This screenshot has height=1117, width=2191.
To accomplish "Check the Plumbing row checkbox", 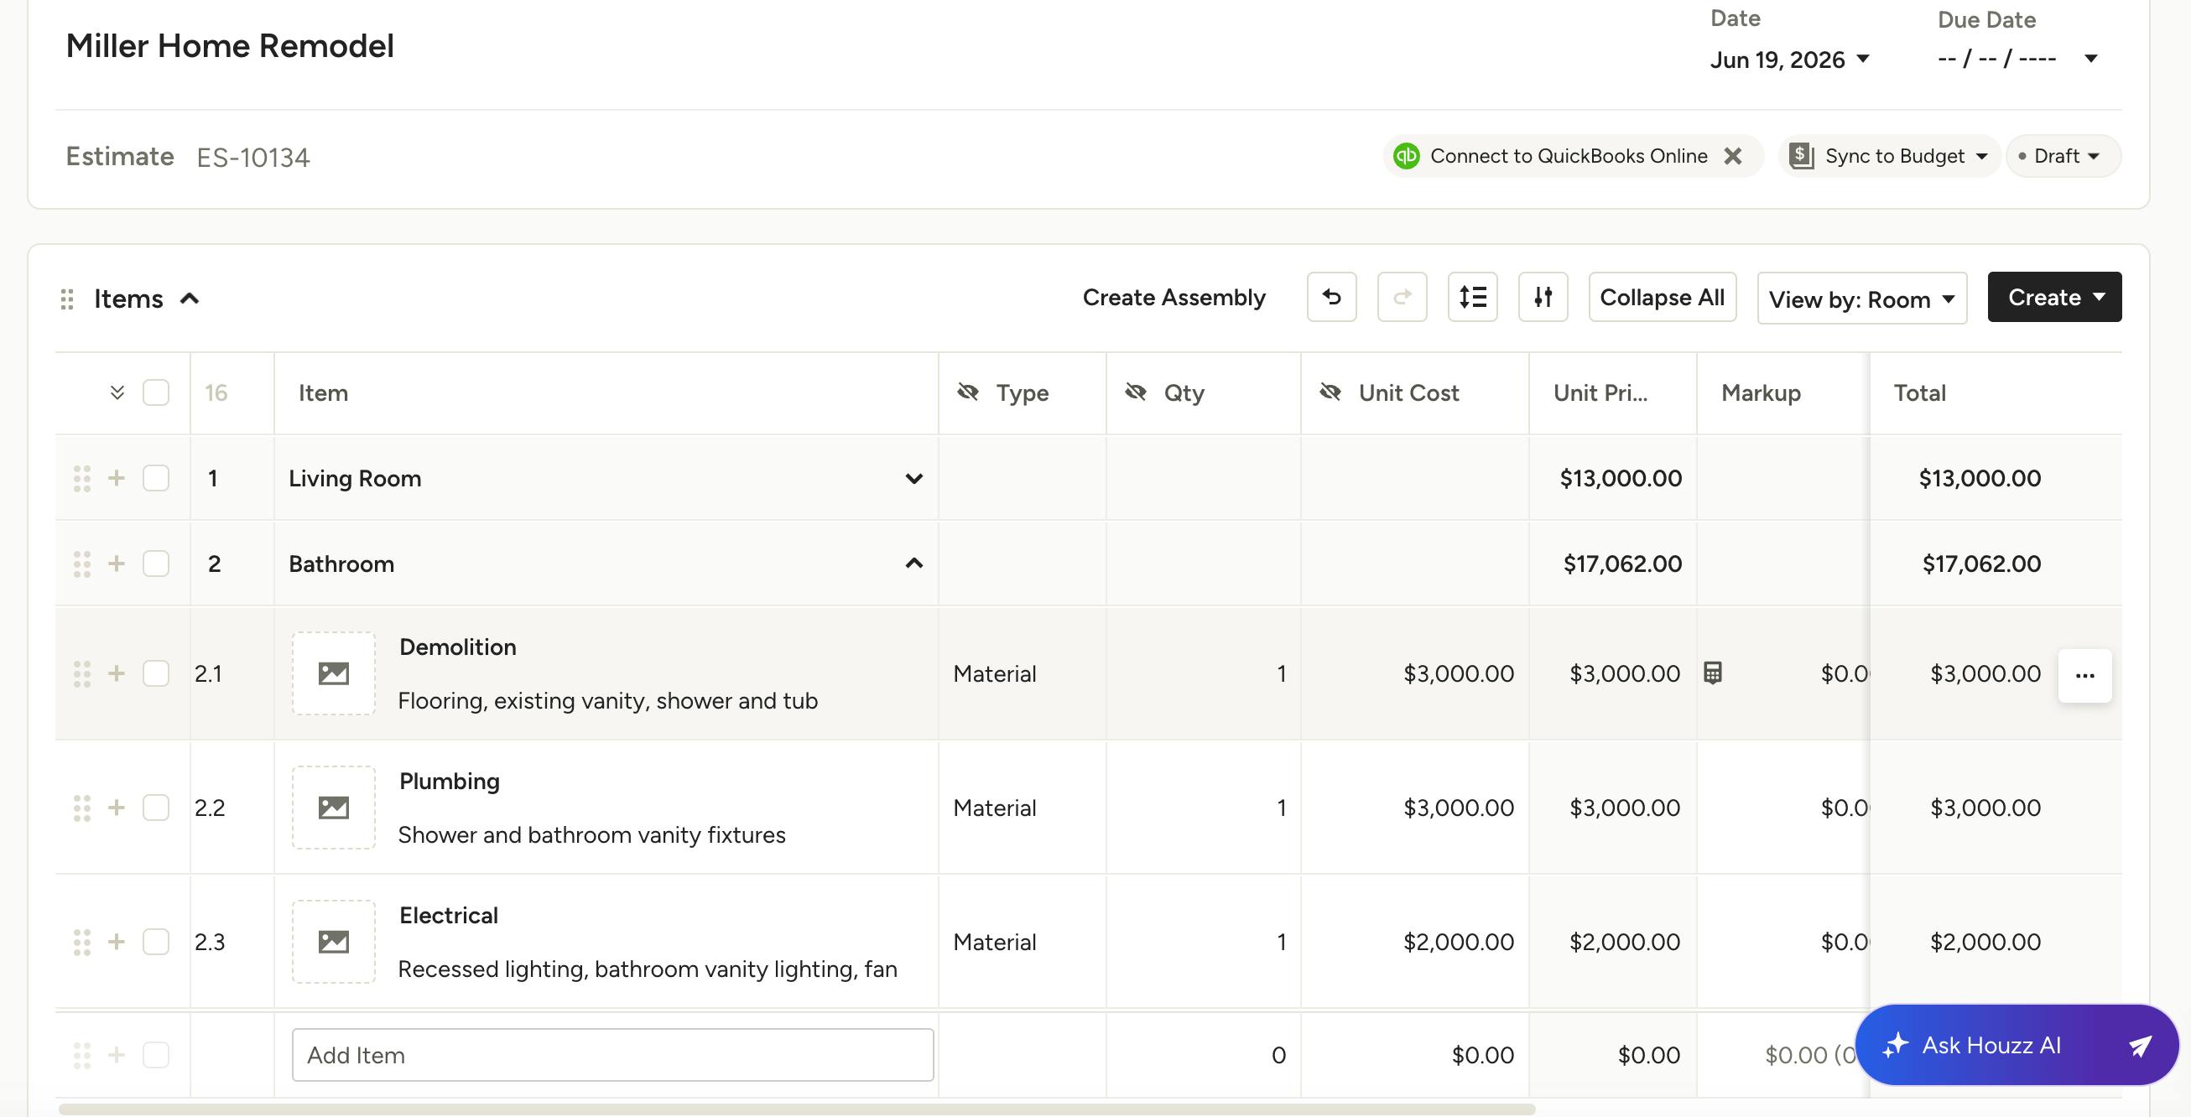I will tap(156, 808).
